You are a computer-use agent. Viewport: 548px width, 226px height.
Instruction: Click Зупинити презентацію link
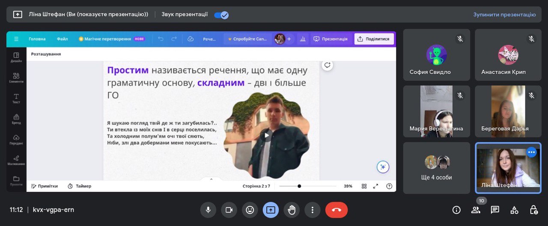click(504, 15)
